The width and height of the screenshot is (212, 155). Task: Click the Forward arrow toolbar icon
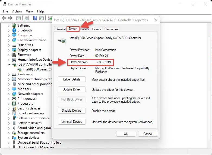[10, 18]
